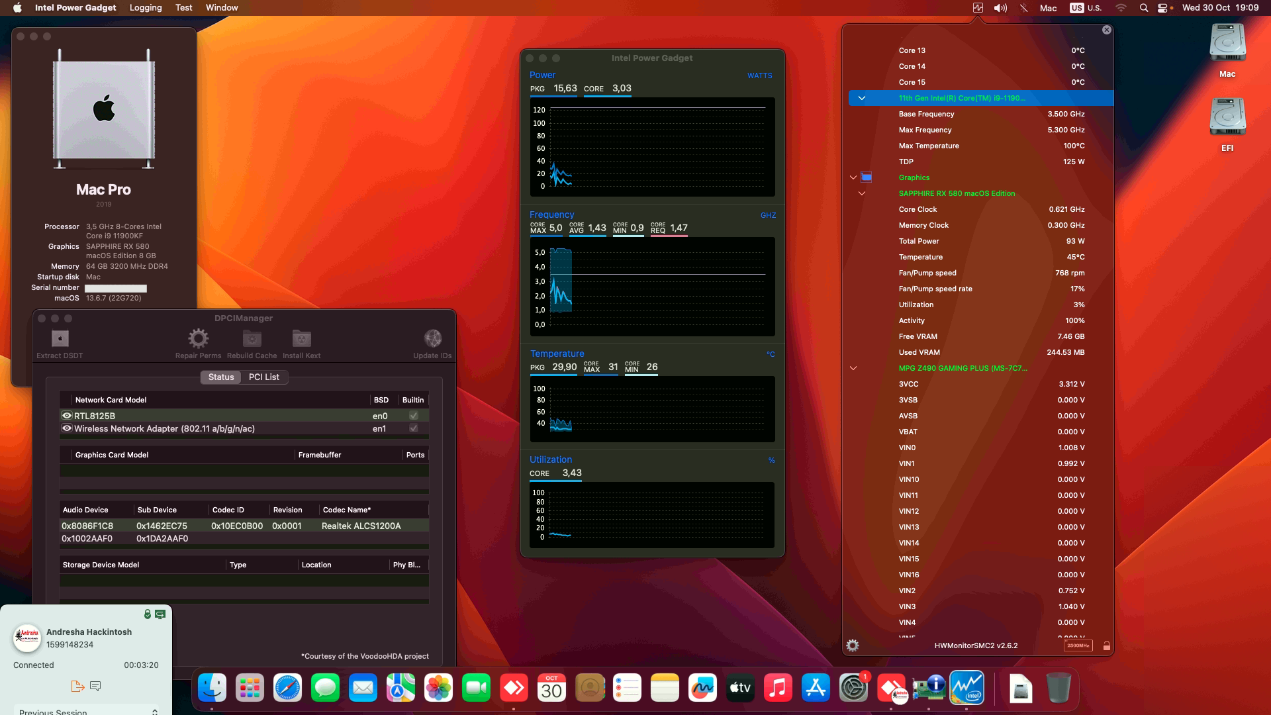Toggle eye icon for Wireless Network Adapter
Image resolution: width=1271 pixels, height=715 pixels.
click(66, 428)
